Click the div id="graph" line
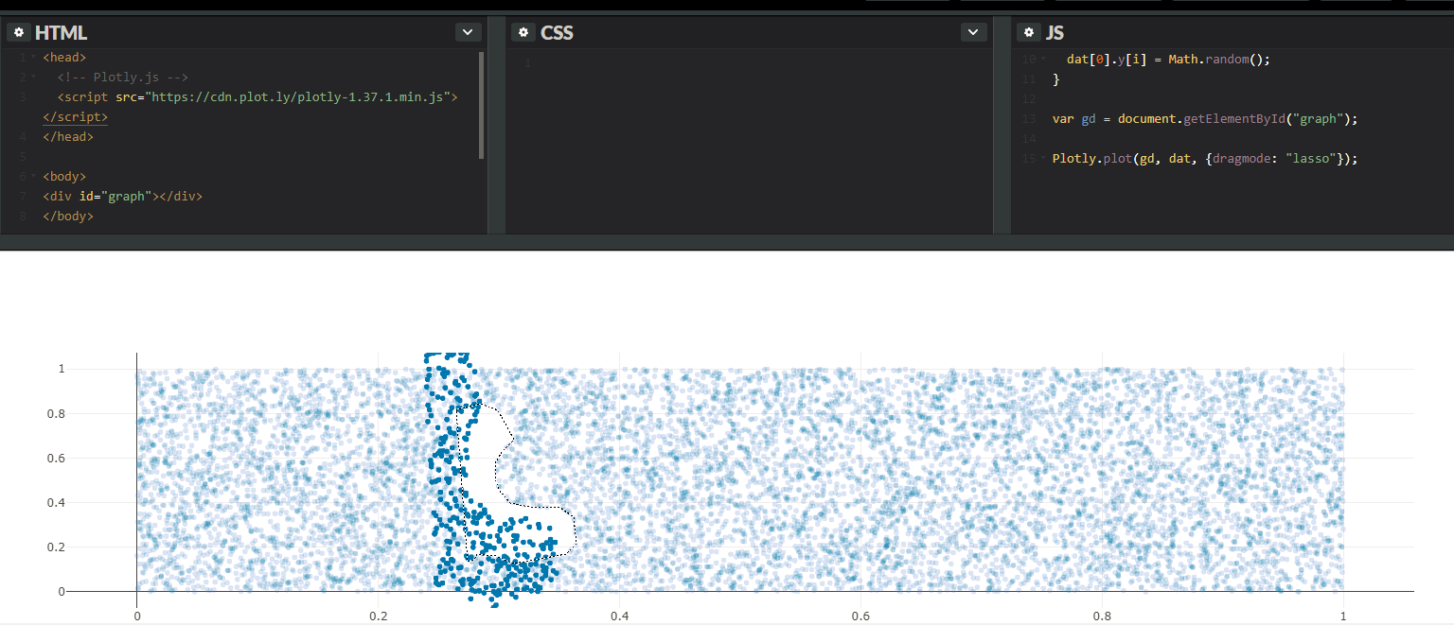The height and width of the screenshot is (625, 1454). 122,196
